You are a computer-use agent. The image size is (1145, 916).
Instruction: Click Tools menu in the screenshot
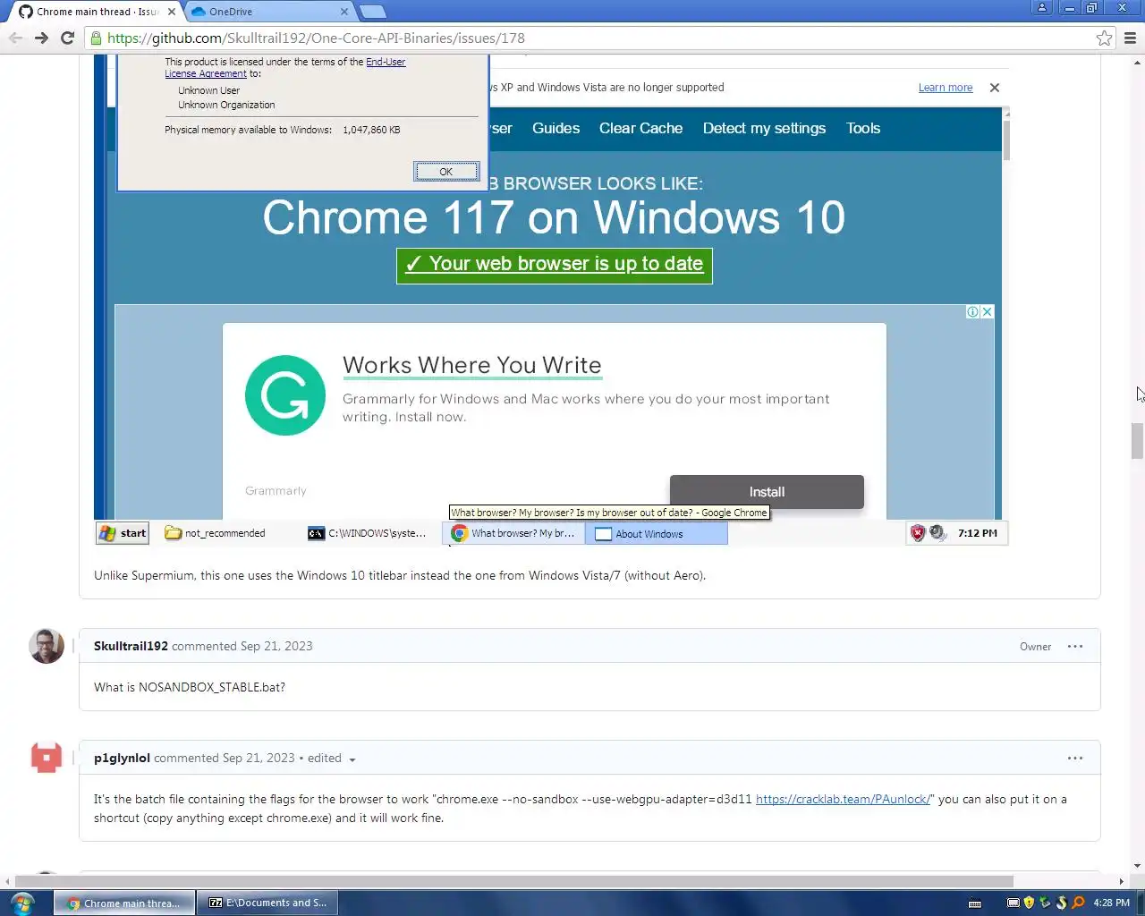pyautogui.click(x=863, y=128)
